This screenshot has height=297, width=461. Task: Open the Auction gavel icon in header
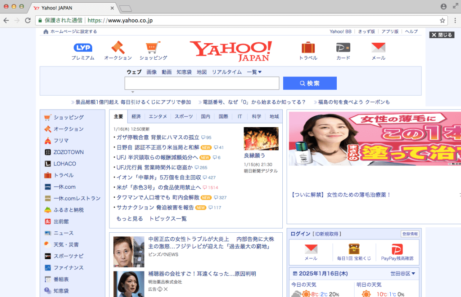tap(118, 47)
